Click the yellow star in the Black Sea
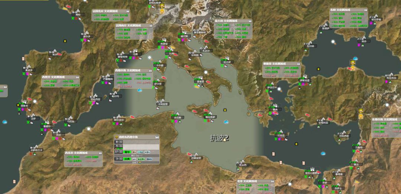This screenshot has width=401, height=194. tap(319, 69)
